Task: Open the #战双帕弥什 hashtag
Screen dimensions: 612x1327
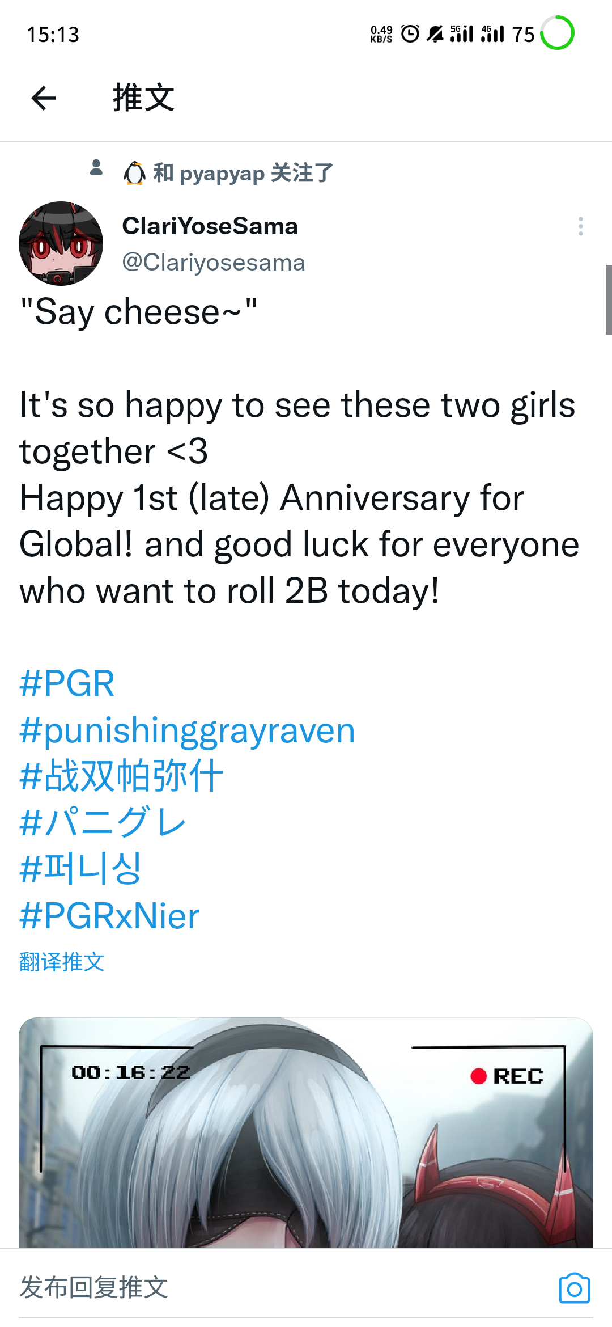Action: click(121, 776)
